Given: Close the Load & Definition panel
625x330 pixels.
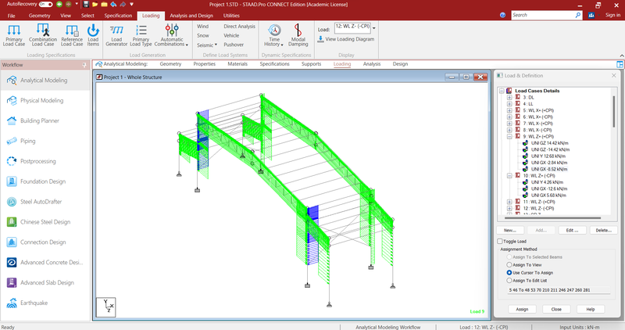Looking at the screenshot, I should (614, 75).
